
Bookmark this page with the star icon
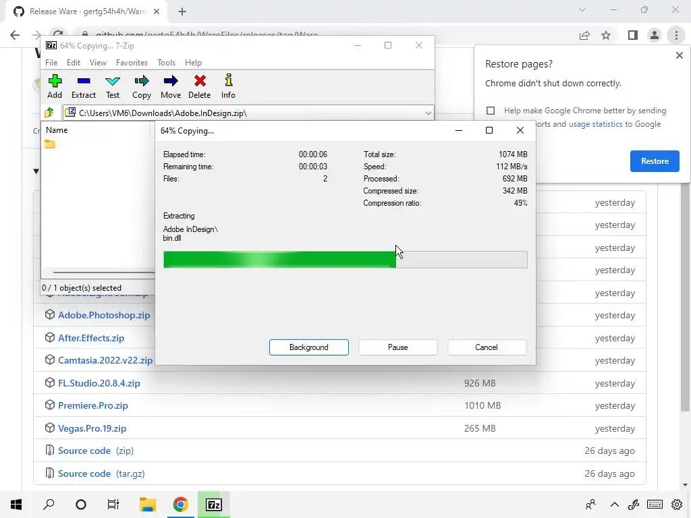point(606,35)
